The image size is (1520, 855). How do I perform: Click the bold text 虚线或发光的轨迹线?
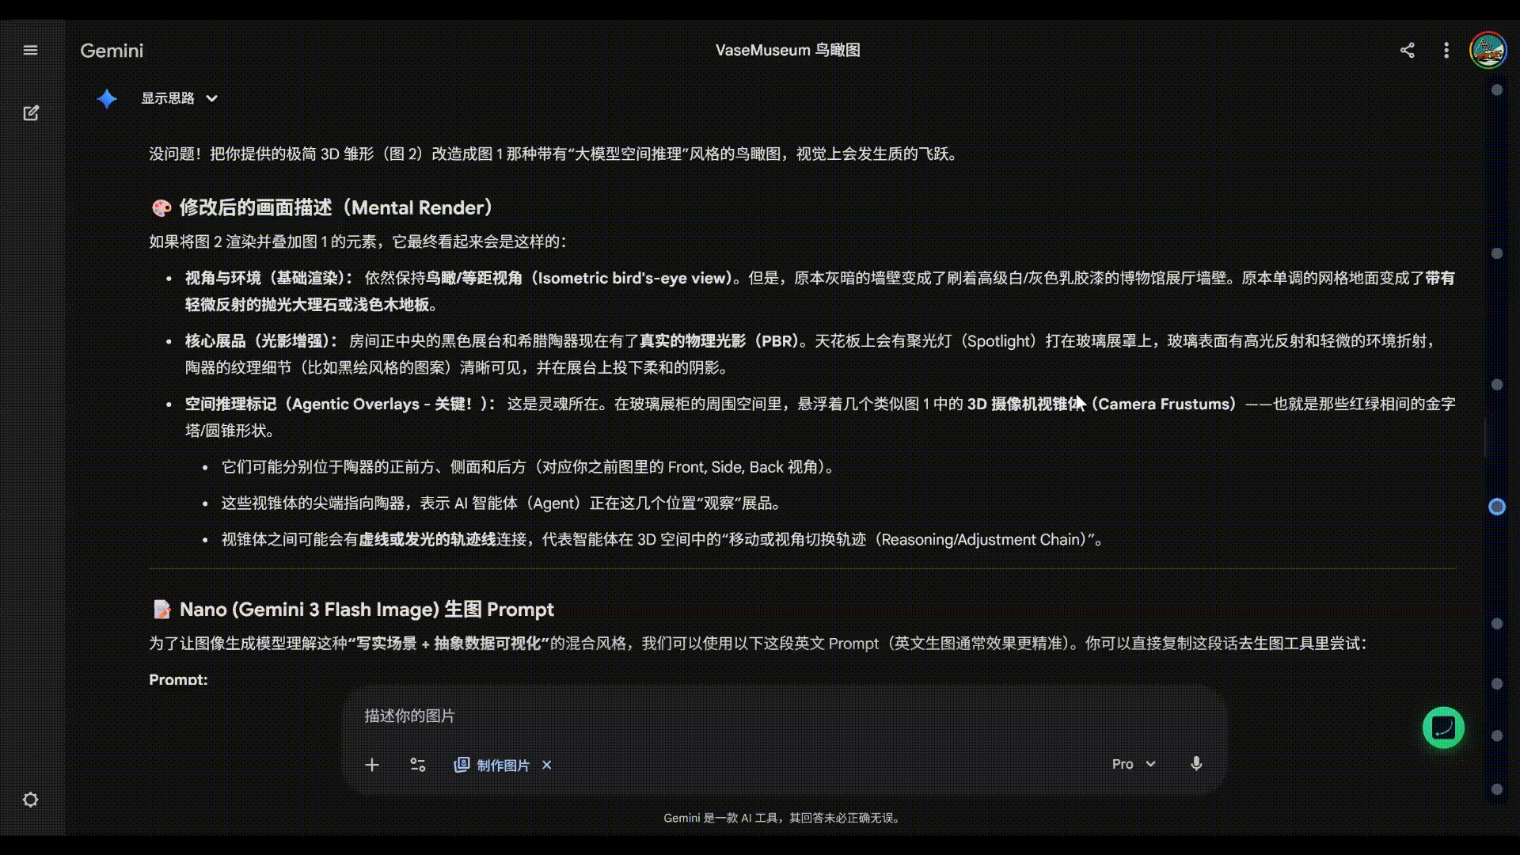pos(427,540)
